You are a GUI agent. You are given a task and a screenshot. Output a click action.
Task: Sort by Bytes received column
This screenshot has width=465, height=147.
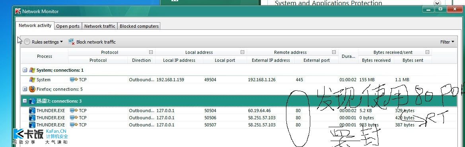click(376, 60)
